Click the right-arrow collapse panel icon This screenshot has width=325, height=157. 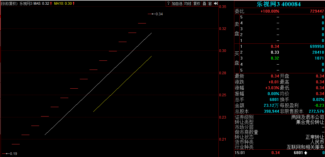[x=215, y=3]
